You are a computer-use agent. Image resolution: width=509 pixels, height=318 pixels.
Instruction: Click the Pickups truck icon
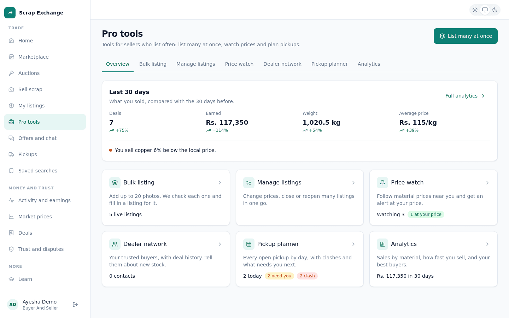11,154
